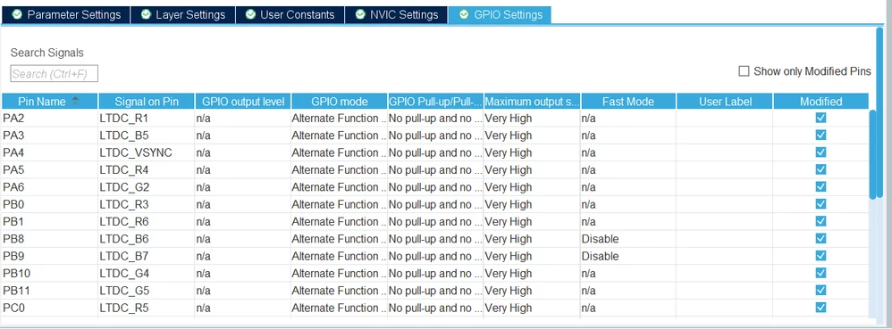Click the GPIO Settings green check icon

point(464,14)
